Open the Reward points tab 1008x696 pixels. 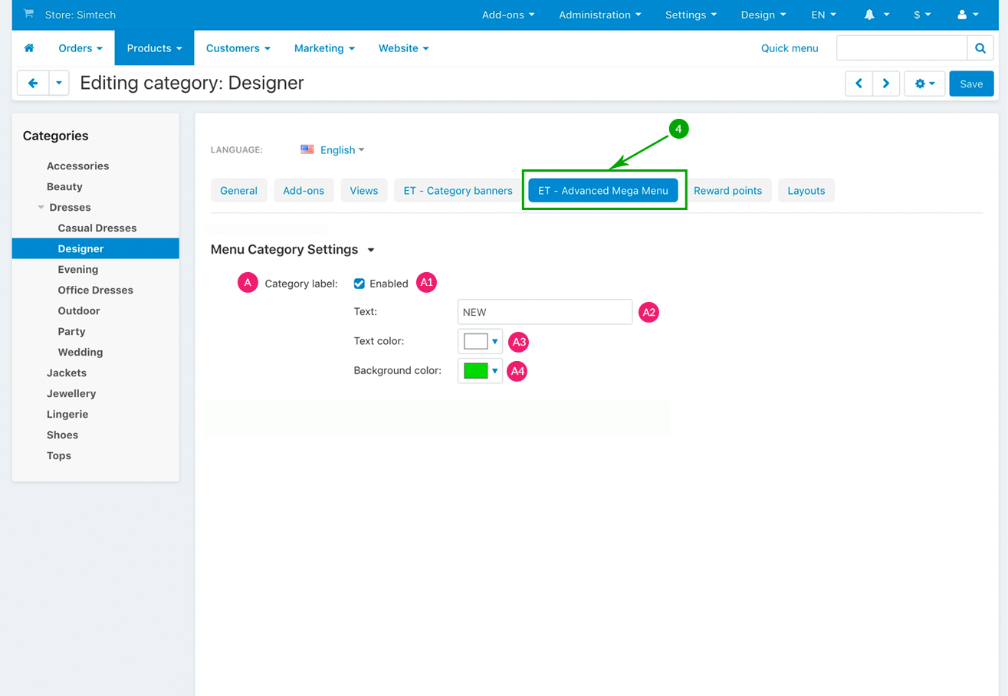[x=727, y=191]
